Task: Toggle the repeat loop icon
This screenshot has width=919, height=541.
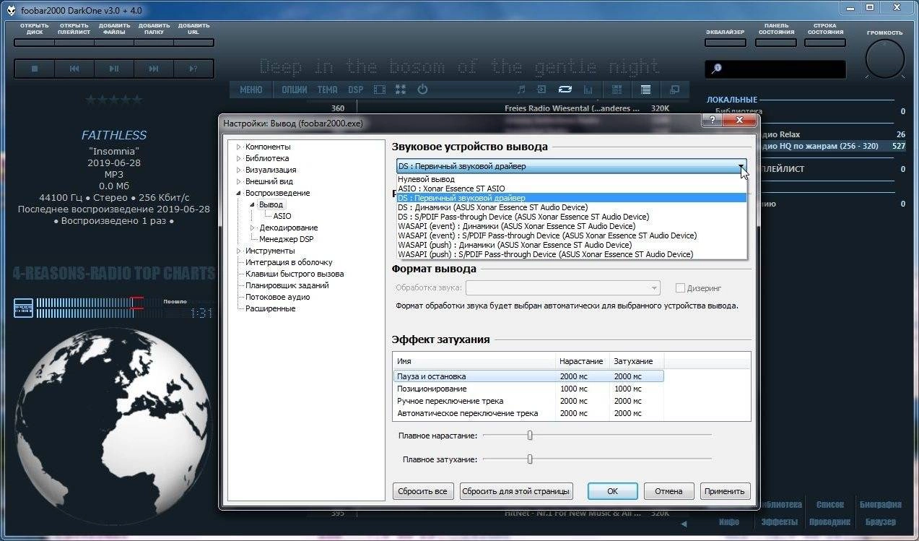Action: (565, 90)
